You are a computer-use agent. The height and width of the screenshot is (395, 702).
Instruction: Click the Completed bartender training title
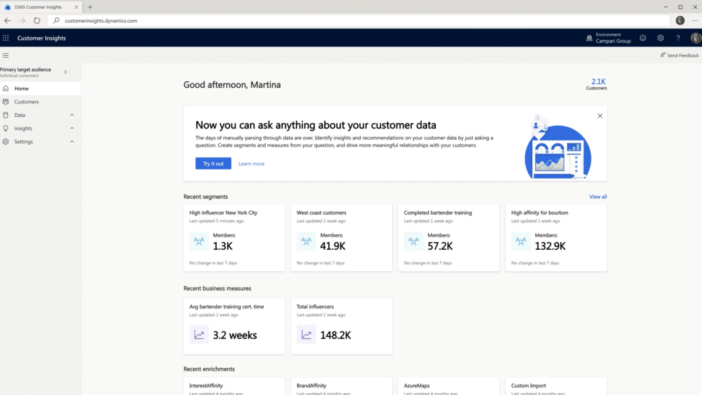(438, 213)
